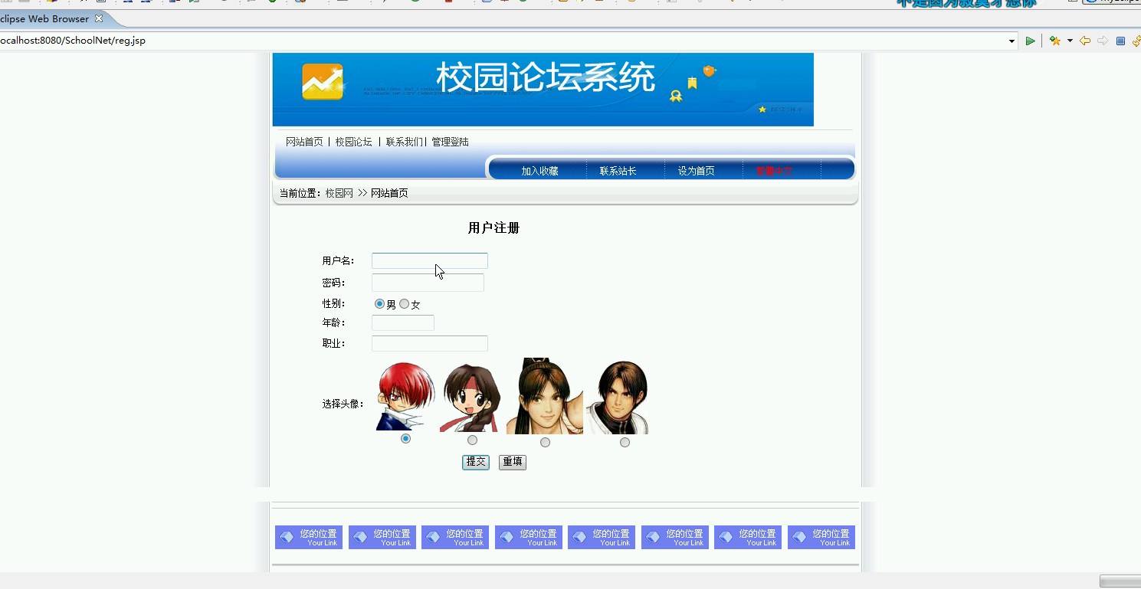Click 联系站长 in the blue bar
Screen dimensions: 1141x589
tap(618, 171)
